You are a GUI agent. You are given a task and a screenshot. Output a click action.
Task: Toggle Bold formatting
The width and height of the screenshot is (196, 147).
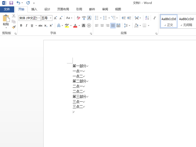pyautogui.click(x=21, y=25)
